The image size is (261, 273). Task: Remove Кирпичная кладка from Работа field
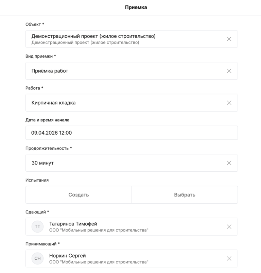pos(229,103)
